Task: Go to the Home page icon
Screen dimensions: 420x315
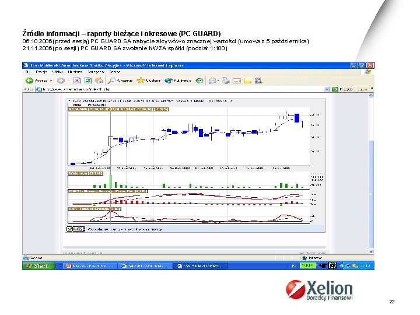Action: (x=99, y=80)
